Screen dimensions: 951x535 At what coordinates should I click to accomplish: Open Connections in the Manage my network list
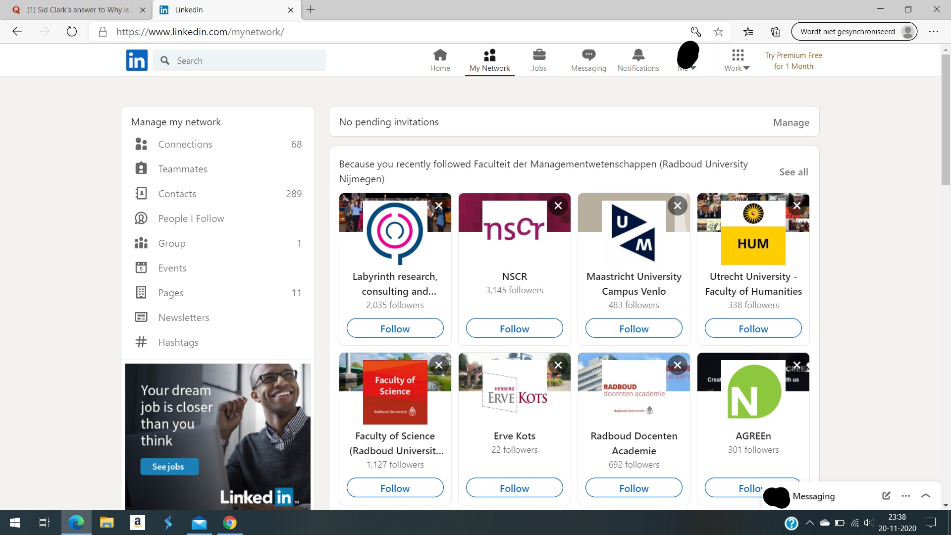[185, 144]
